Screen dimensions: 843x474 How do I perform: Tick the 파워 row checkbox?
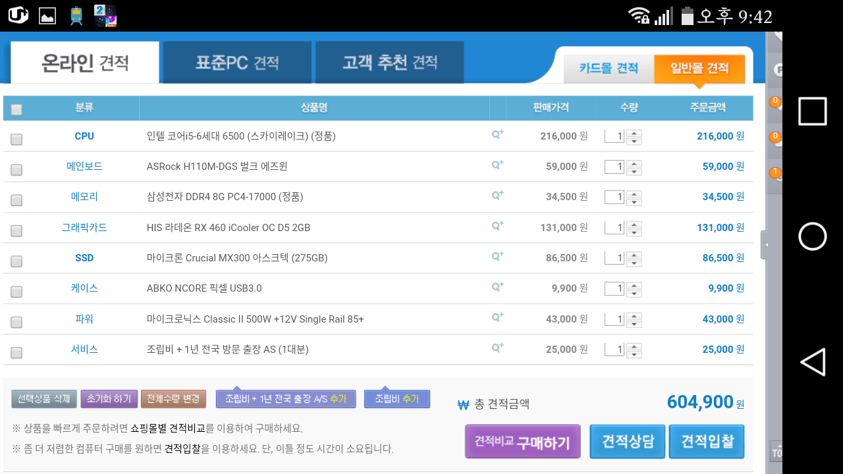tap(16, 322)
